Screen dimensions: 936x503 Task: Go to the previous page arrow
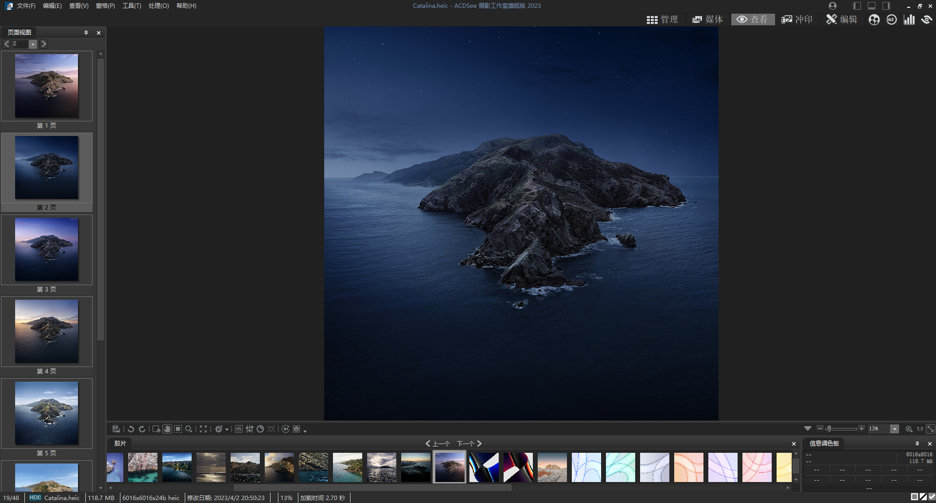6,44
